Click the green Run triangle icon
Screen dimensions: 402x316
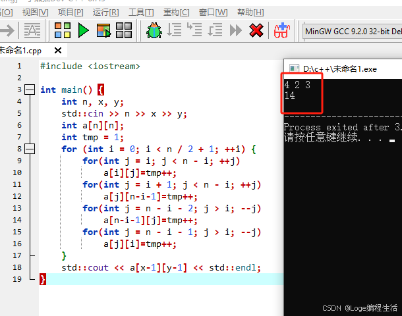click(x=83, y=30)
